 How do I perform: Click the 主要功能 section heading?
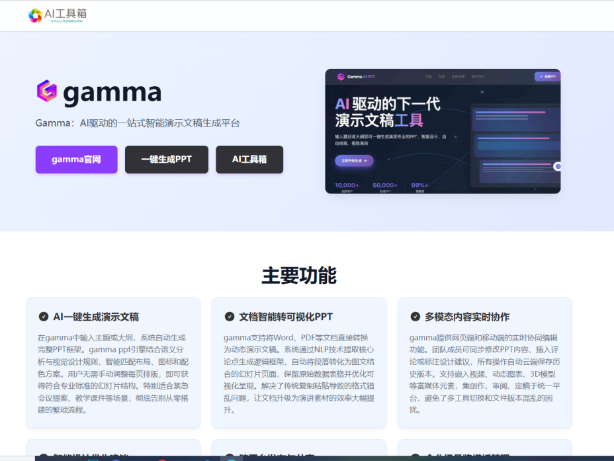tap(299, 276)
